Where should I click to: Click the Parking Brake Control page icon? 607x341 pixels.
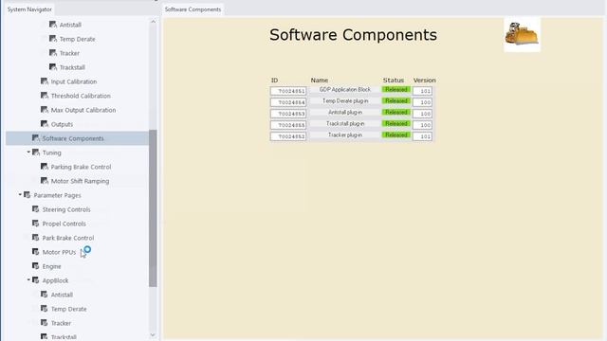(45, 167)
